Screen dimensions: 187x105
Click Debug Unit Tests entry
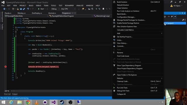[138, 91]
